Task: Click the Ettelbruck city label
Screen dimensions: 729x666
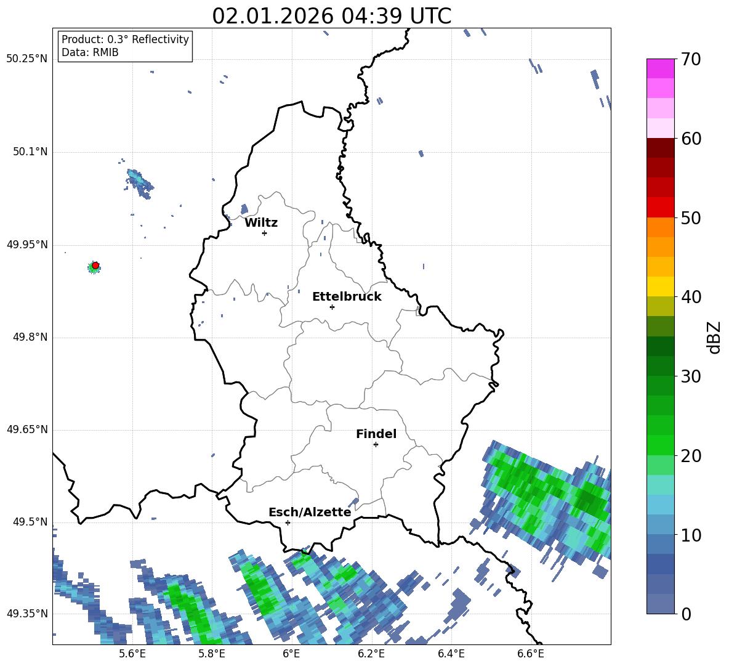Action: point(347,297)
